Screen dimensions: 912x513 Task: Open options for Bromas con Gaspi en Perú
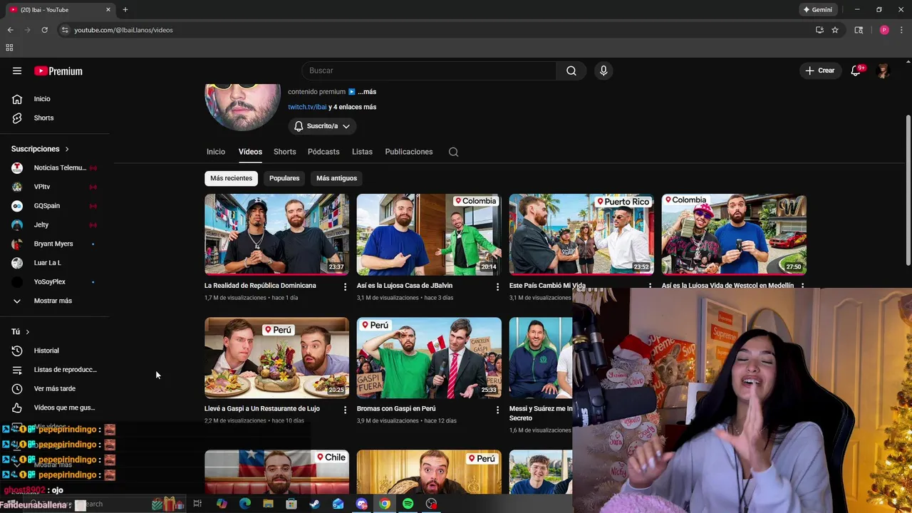click(x=497, y=410)
